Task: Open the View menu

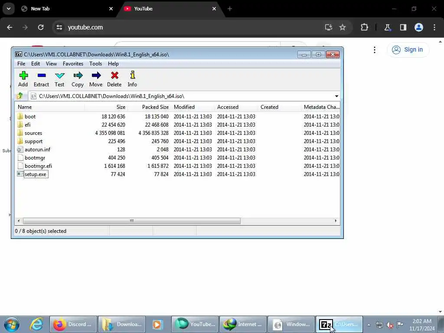Action: [51, 64]
